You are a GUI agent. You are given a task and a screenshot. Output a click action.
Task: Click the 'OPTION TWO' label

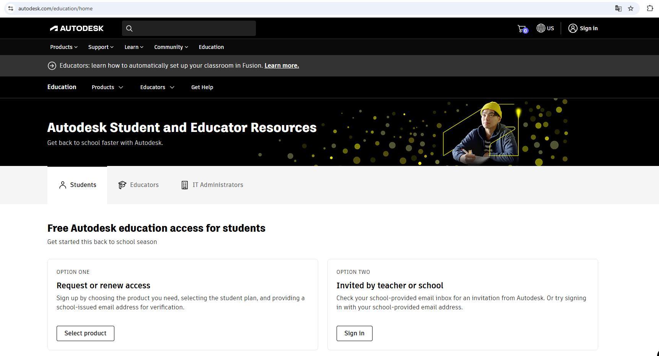pyautogui.click(x=353, y=272)
